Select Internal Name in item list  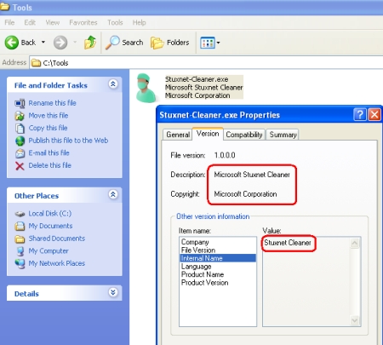218,258
